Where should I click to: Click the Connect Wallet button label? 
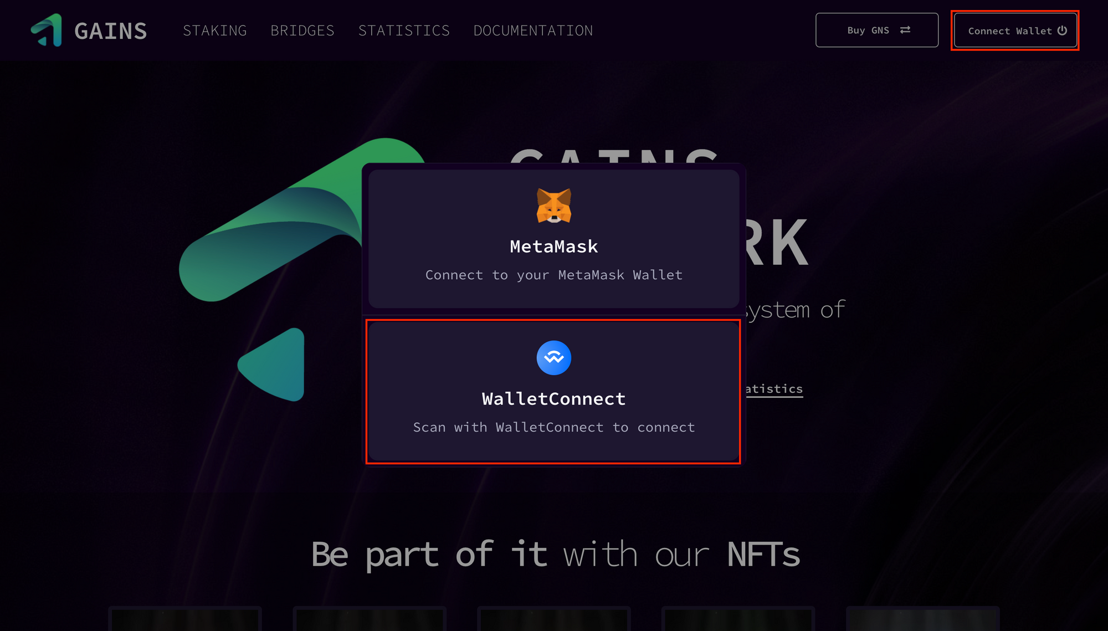pos(1009,31)
